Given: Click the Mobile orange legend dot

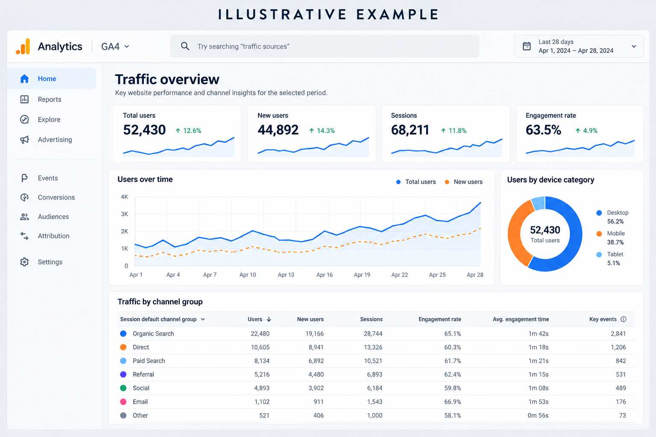Looking at the screenshot, I should coord(599,233).
